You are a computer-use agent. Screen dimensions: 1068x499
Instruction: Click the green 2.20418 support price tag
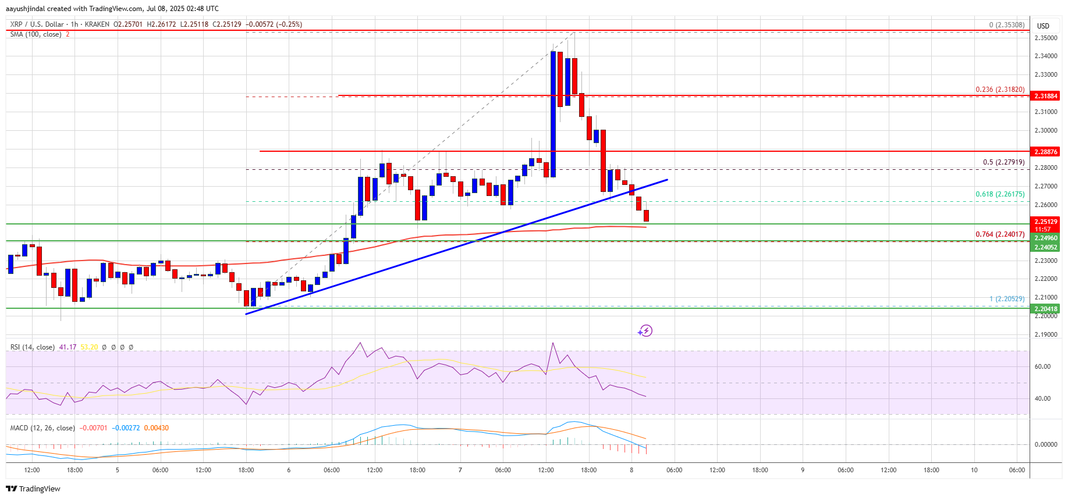pyautogui.click(x=1045, y=309)
